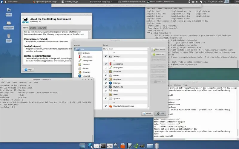
Task: Launch the terminal emulator from the dock
Action: coord(103,146)
